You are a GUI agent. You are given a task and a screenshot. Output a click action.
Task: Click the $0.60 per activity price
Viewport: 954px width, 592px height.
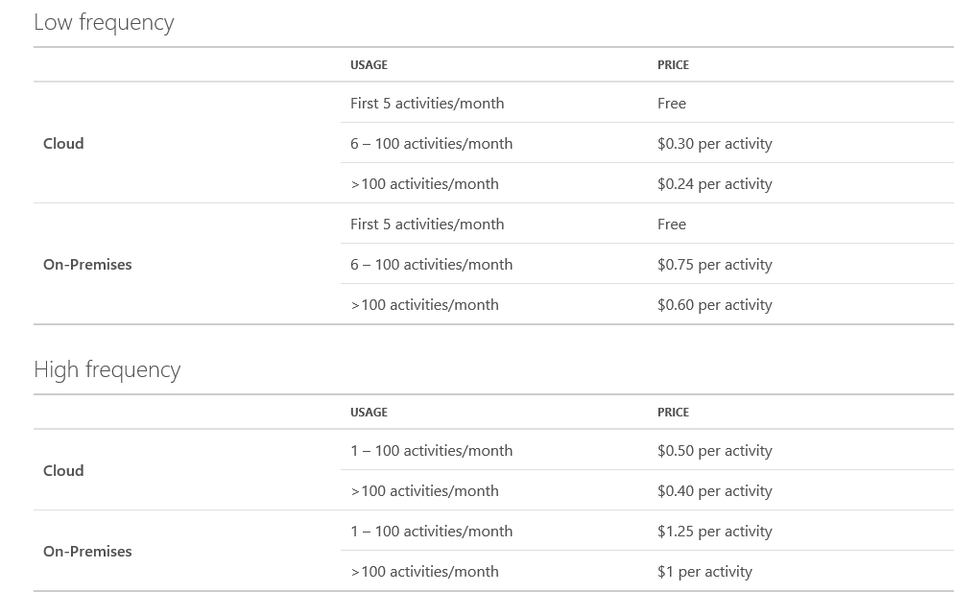pos(714,304)
